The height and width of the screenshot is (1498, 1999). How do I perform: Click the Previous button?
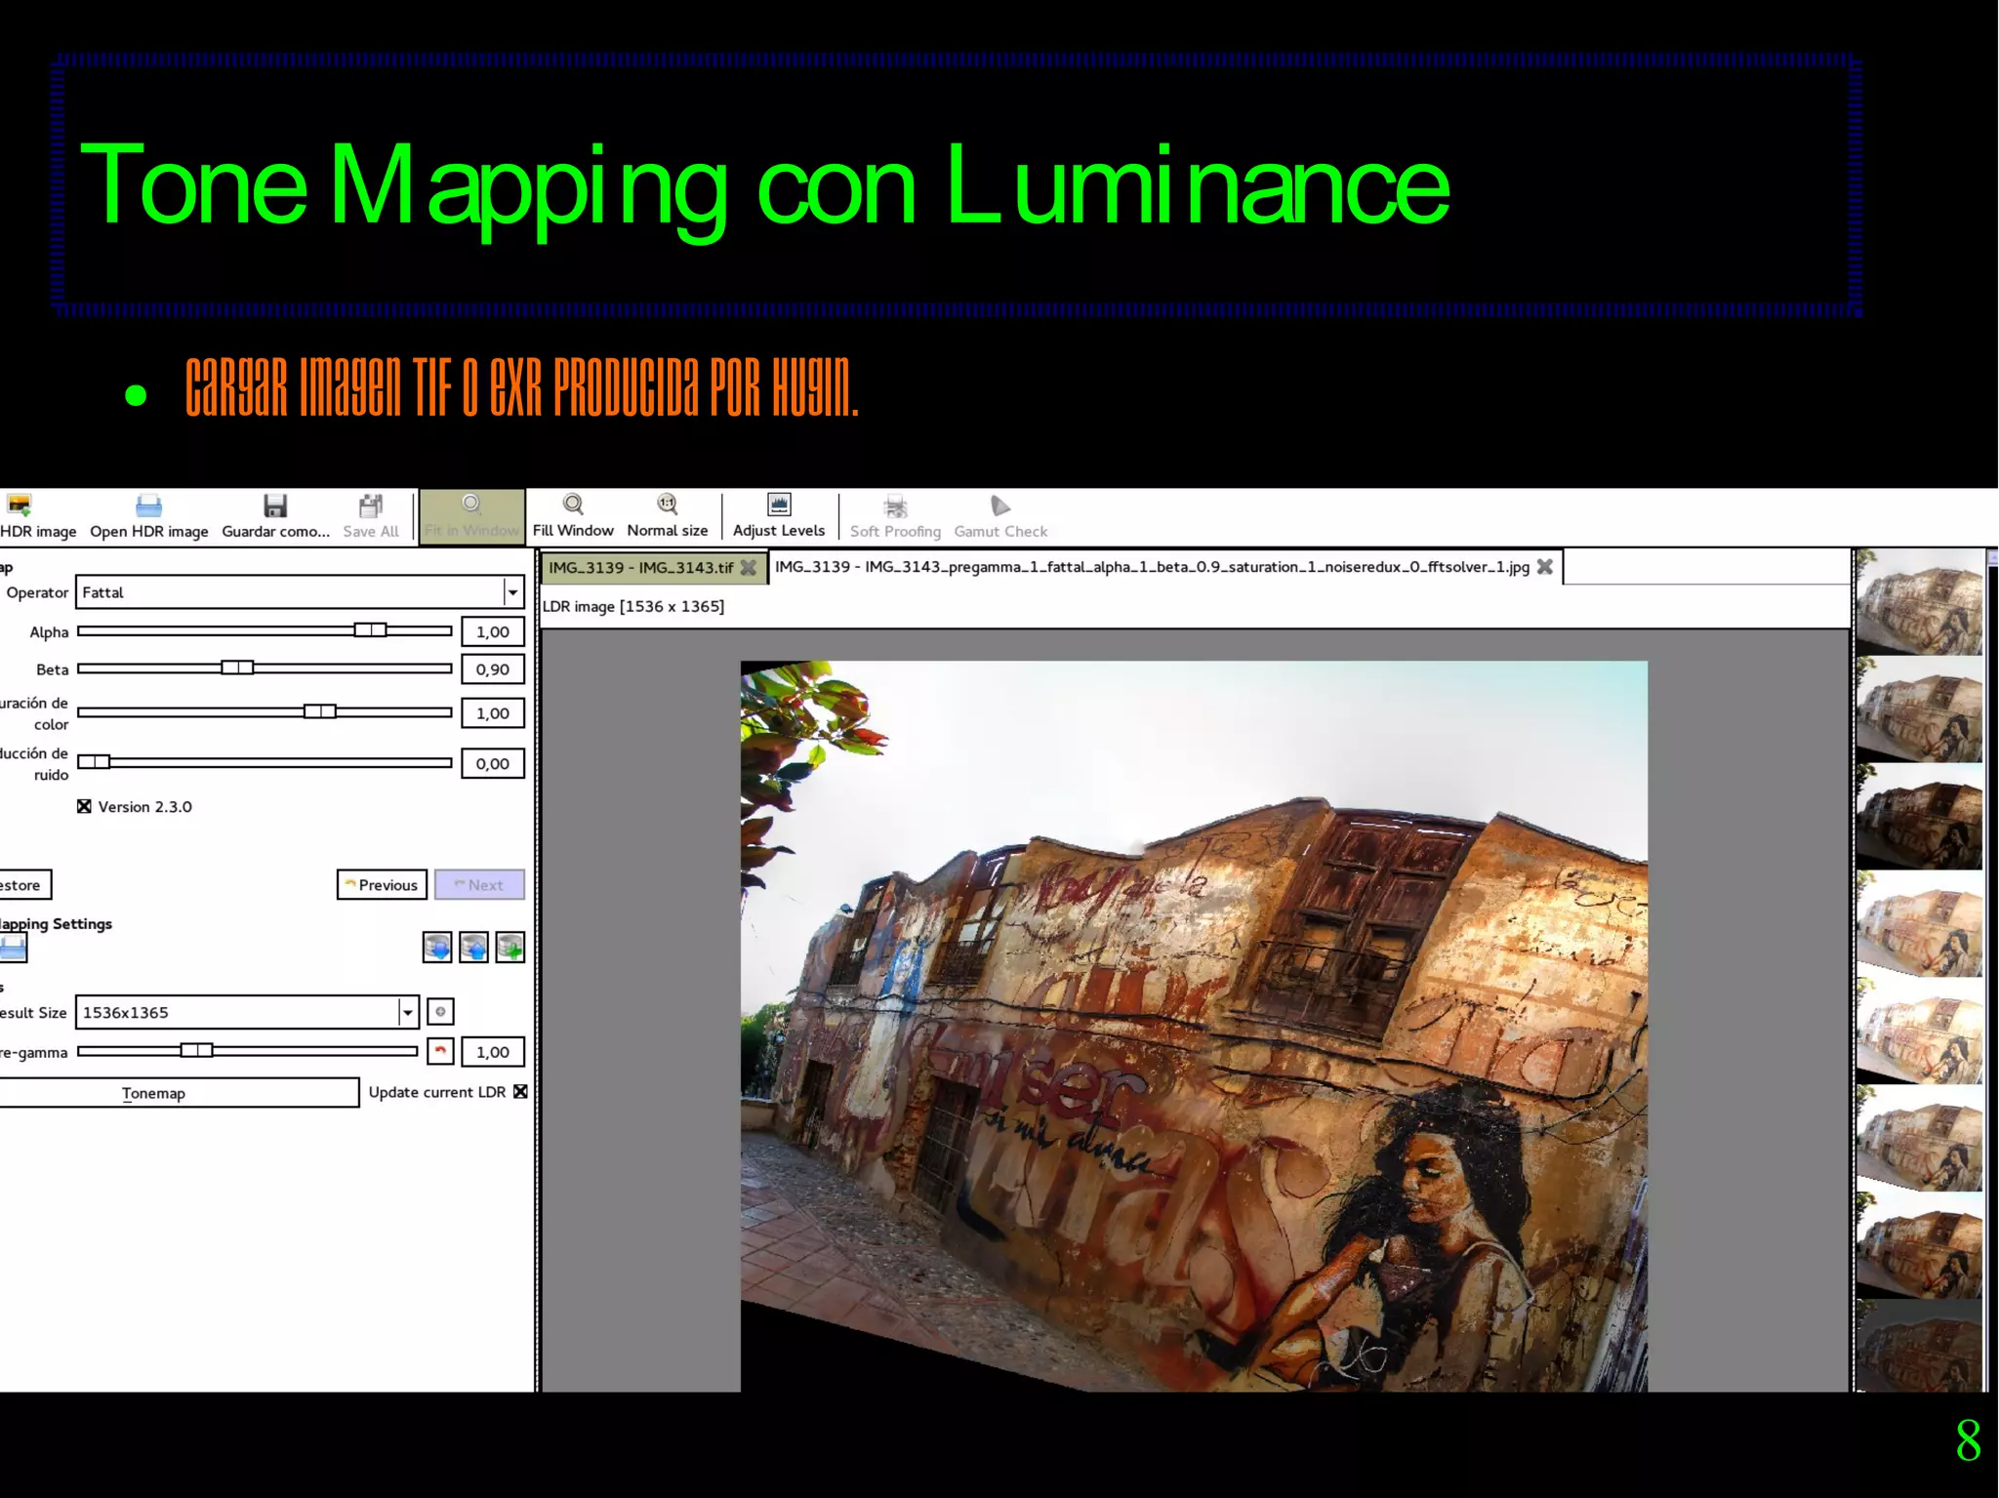[x=382, y=884]
